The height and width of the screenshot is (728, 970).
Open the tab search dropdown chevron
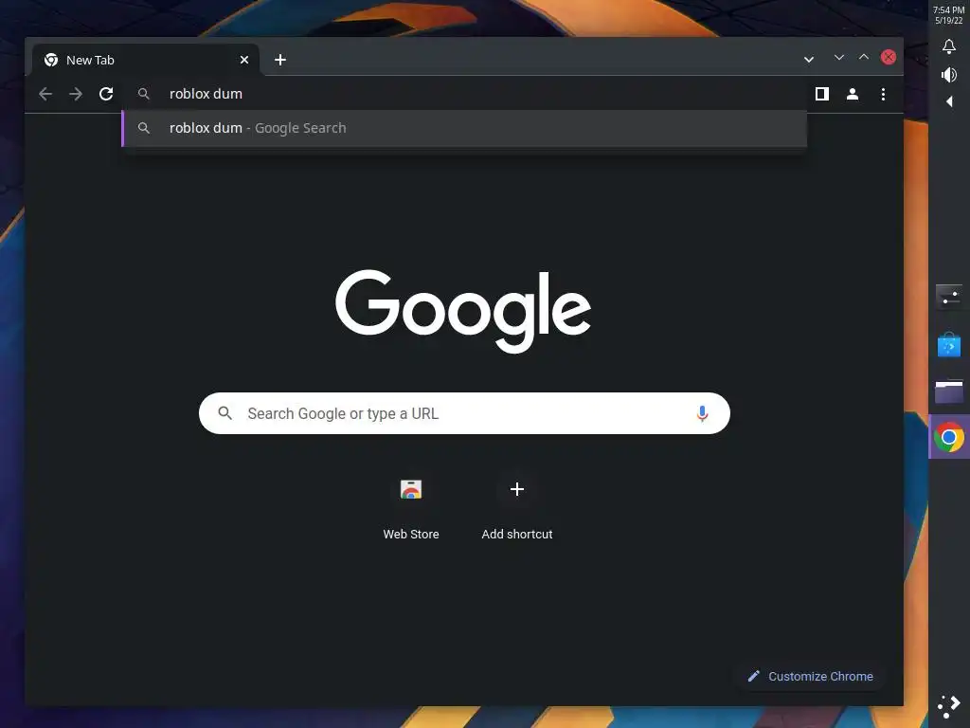(x=809, y=60)
